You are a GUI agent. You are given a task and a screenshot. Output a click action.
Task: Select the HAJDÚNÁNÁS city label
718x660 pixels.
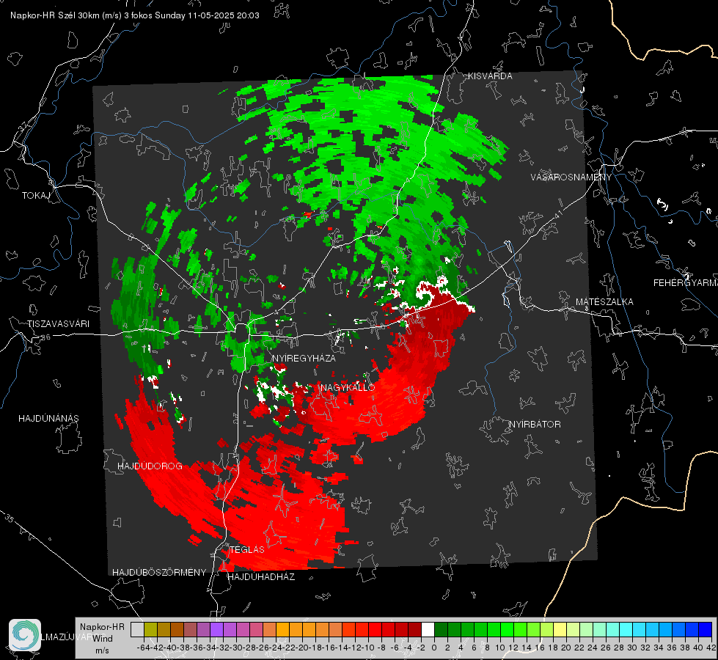[48, 418]
